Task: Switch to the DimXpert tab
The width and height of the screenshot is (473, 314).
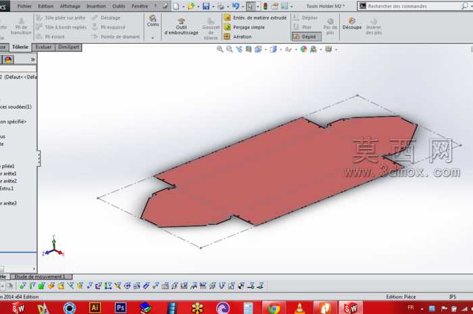Action: 69,47
